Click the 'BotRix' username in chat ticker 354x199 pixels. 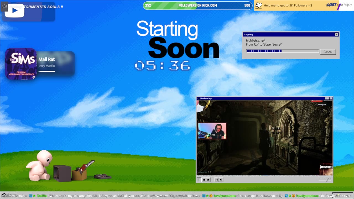pos(42,196)
